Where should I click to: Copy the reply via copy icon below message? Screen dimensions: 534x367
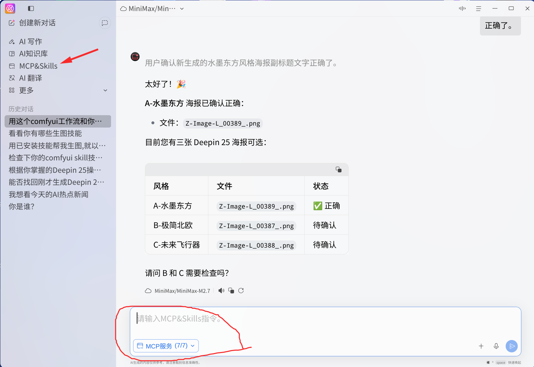tap(231, 291)
